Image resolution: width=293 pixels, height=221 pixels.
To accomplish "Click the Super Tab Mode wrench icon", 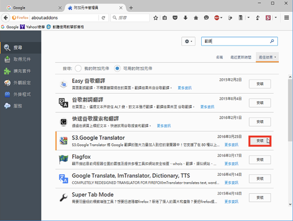I will coord(63,198).
